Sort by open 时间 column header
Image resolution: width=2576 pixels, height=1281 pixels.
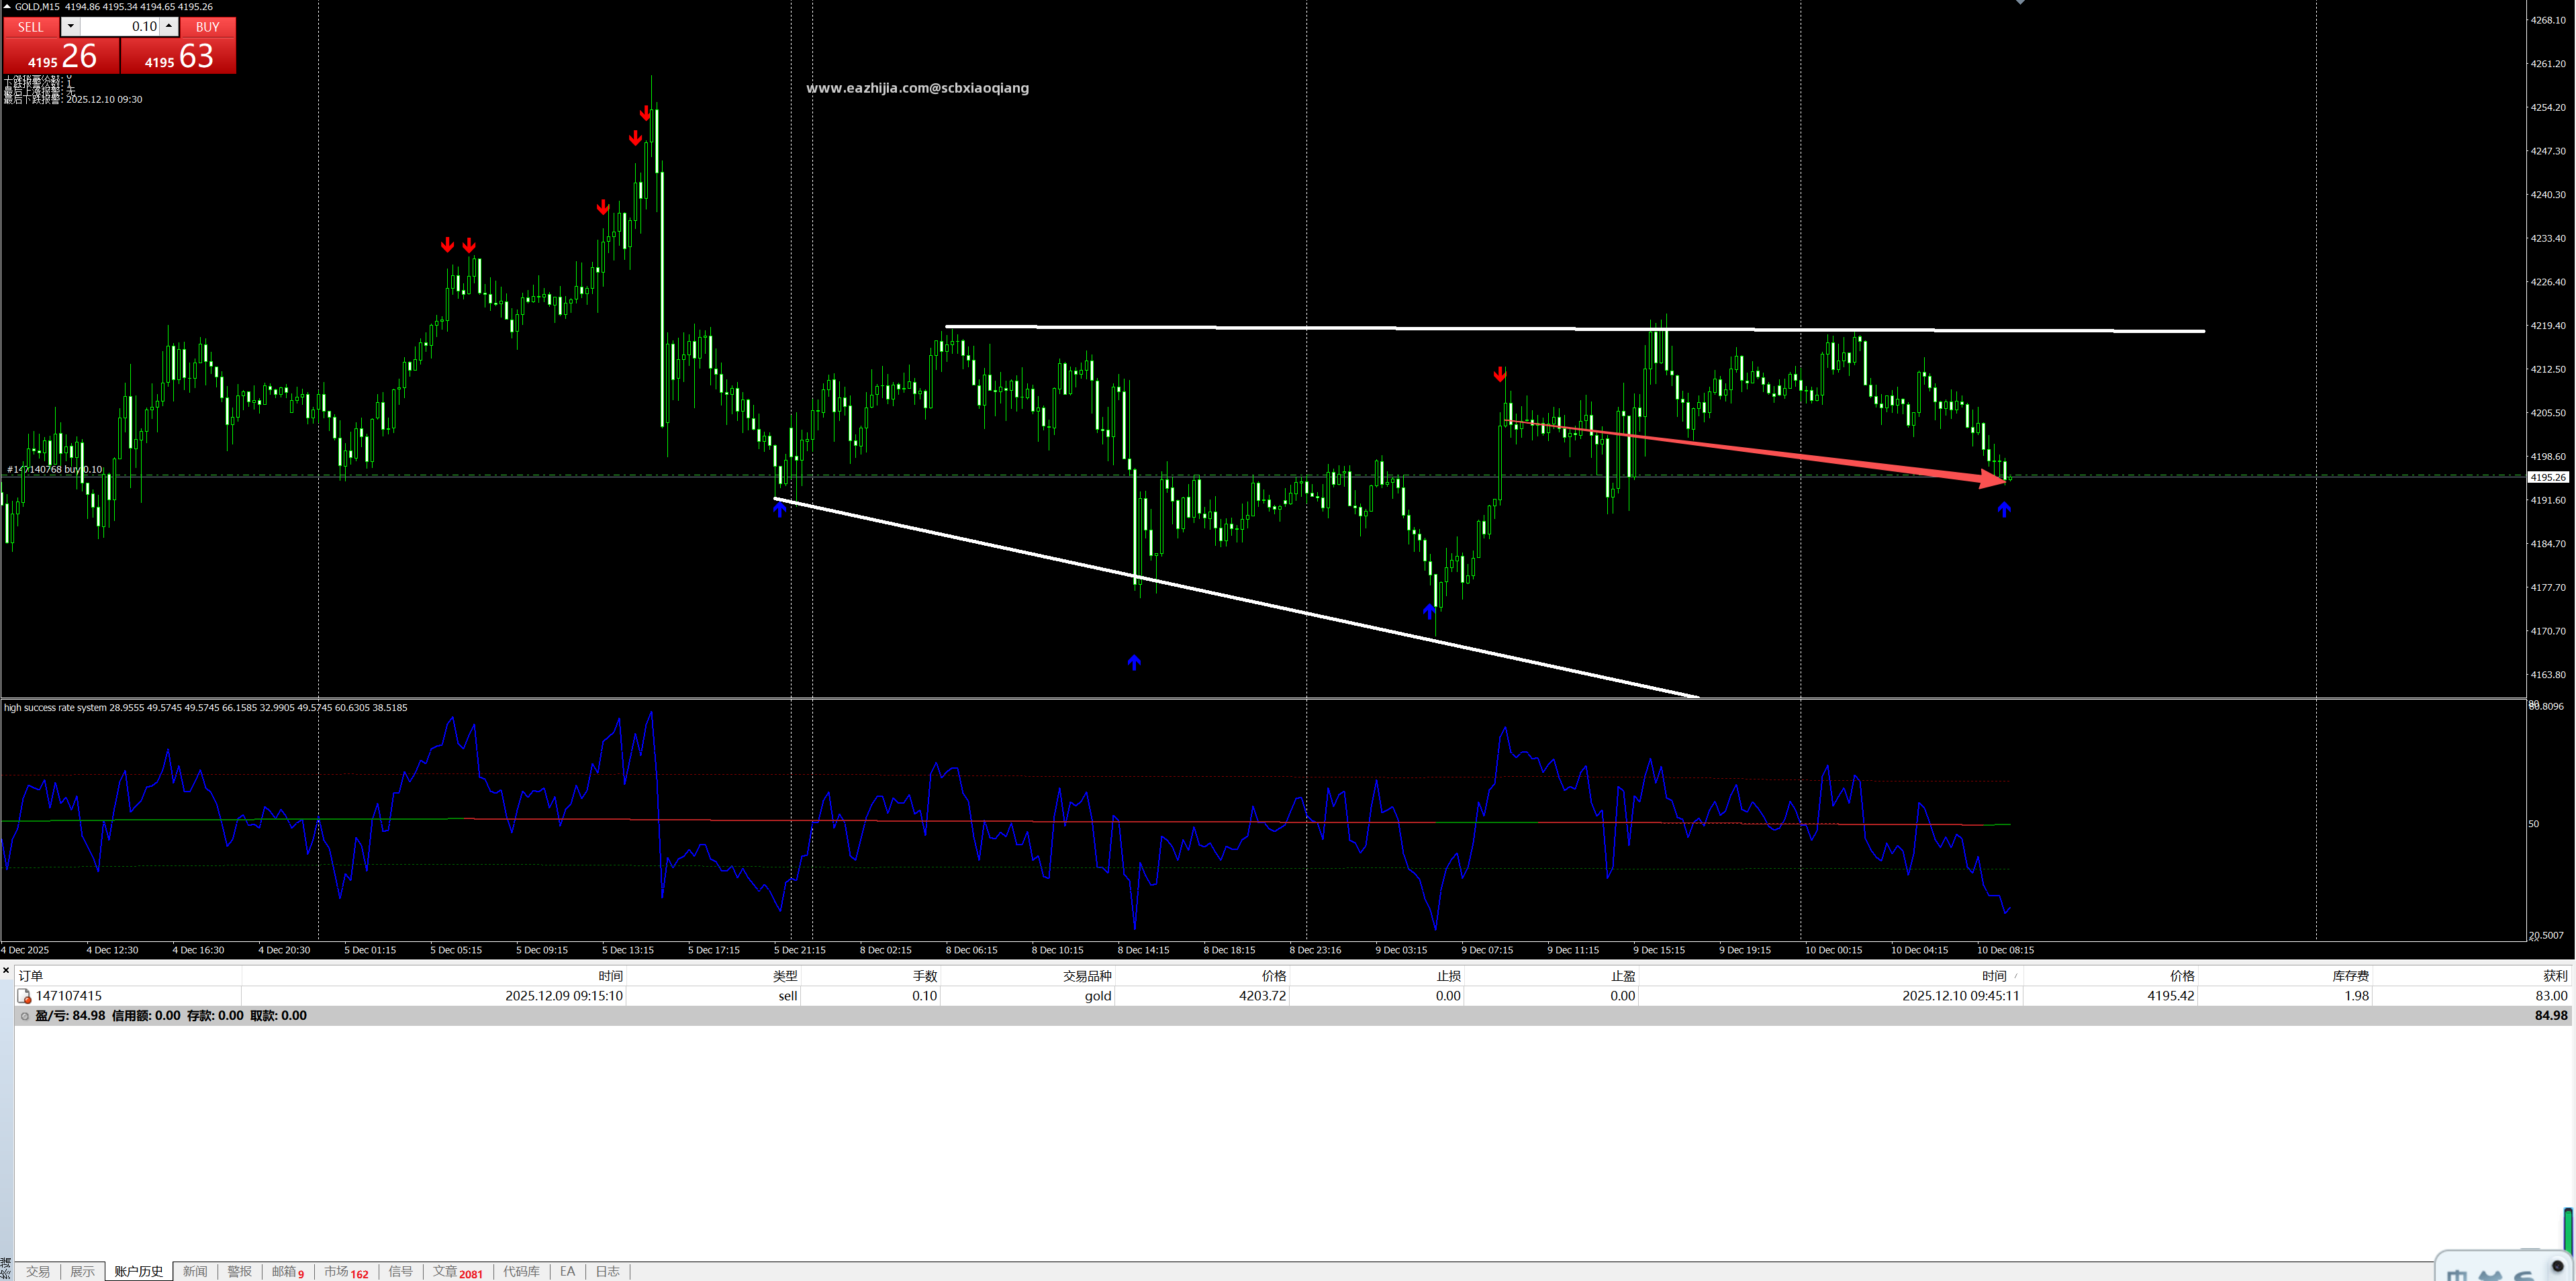coord(434,976)
